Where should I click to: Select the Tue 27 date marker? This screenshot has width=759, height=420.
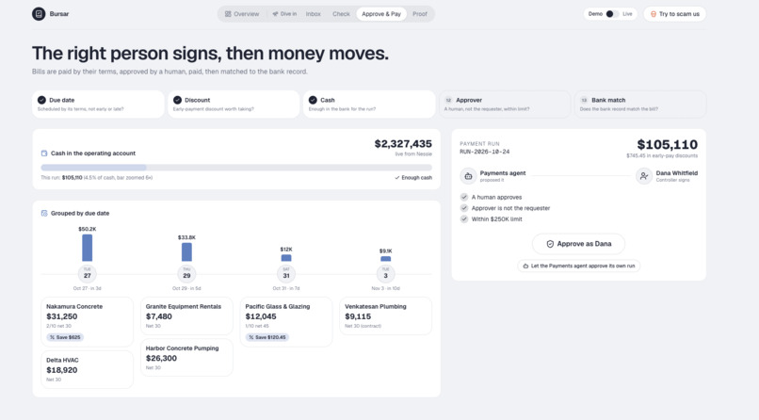88,274
